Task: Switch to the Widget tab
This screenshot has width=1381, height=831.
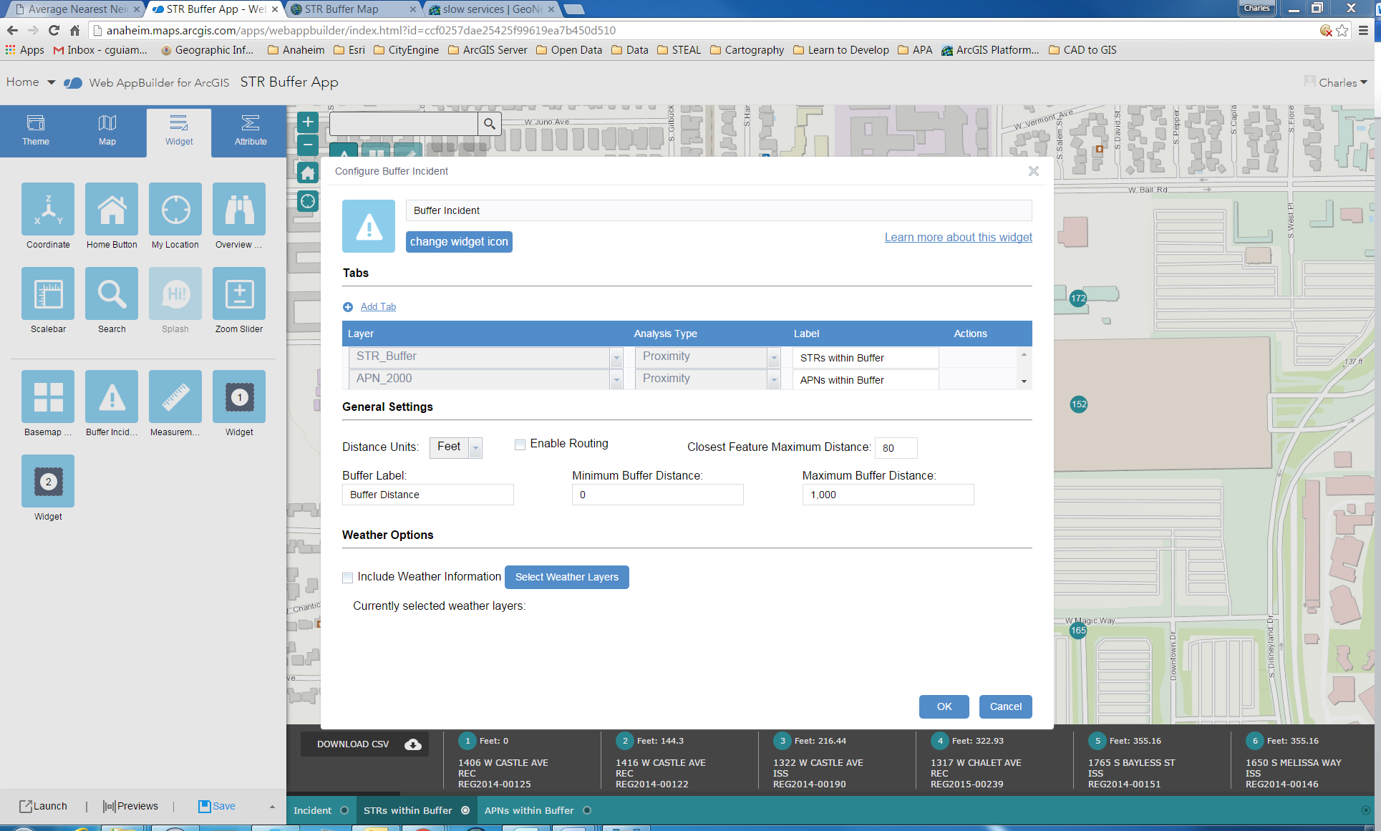Action: [x=179, y=132]
